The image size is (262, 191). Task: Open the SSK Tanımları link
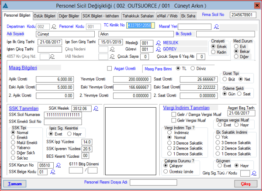24,108
